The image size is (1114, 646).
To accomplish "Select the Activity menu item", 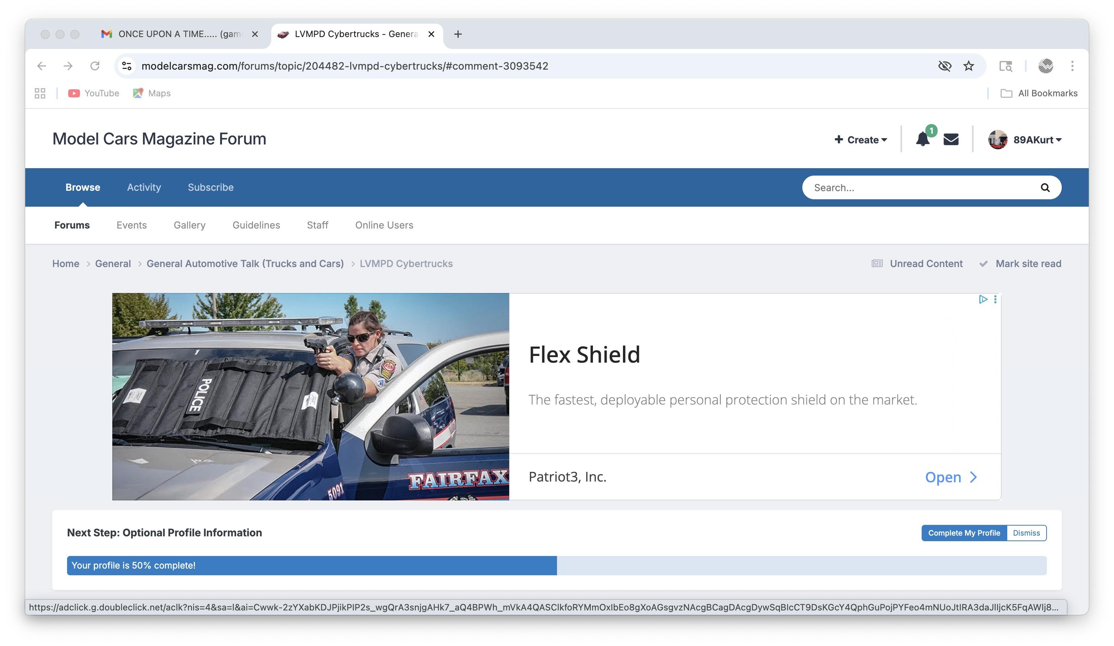I will coord(144,187).
